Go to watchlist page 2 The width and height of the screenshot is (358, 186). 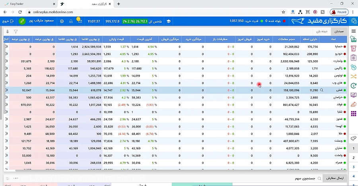(354, 158)
